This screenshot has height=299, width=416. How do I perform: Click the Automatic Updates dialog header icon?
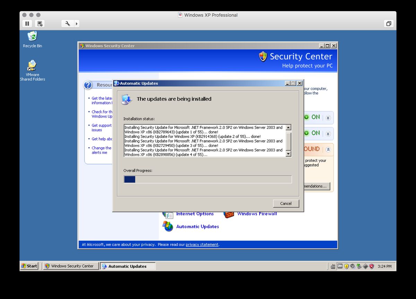point(127,99)
